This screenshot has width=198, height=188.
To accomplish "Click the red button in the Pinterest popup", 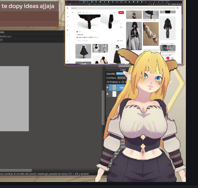I will tap(168, 58).
